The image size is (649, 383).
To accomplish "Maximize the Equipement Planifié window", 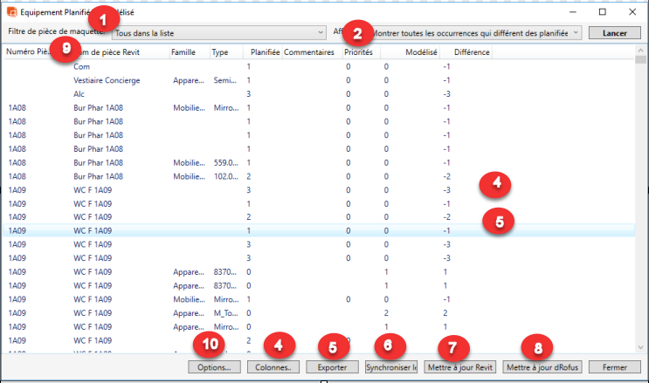I will 602,12.
